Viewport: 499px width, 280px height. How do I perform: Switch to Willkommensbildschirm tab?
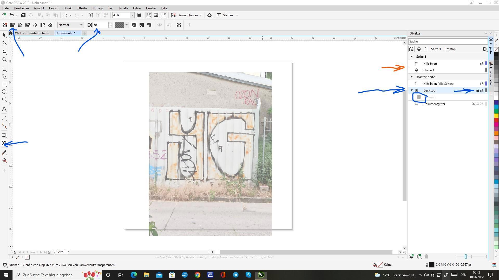click(32, 33)
